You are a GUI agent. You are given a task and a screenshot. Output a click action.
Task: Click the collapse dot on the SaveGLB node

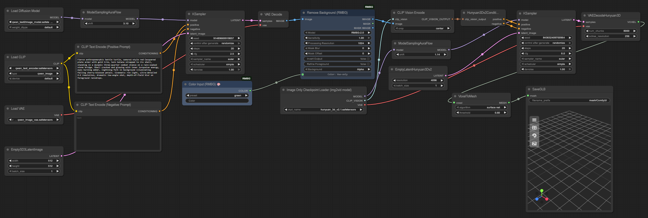click(529, 89)
